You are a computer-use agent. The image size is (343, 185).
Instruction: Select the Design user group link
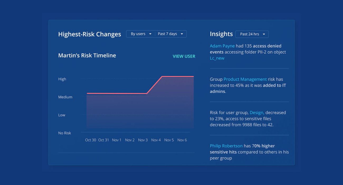pos(257,113)
